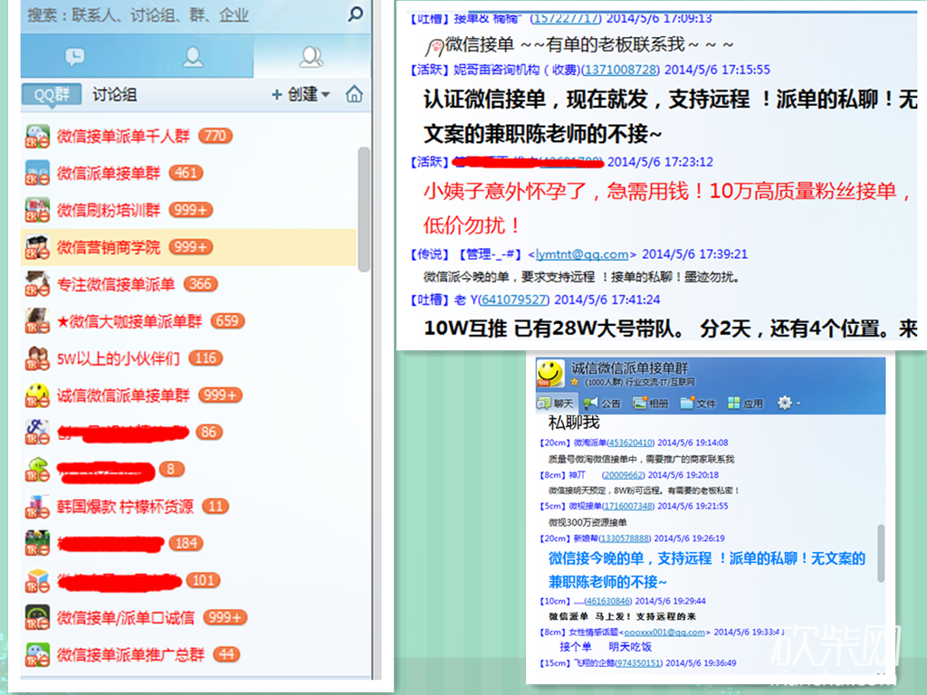Image resolution: width=927 pixels, height=695 pixels.
Task: Click the smiley group avatar in chat header
Action: coord(550,373)
